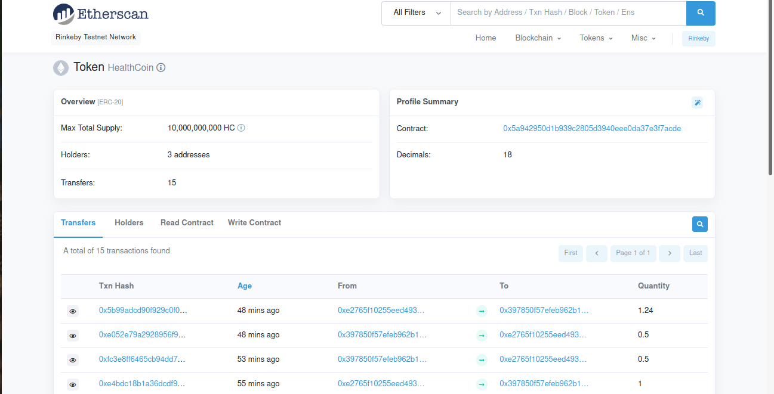Click the eye icon for transaction 0xe052e79a2928956f9

tap(73, 336)
